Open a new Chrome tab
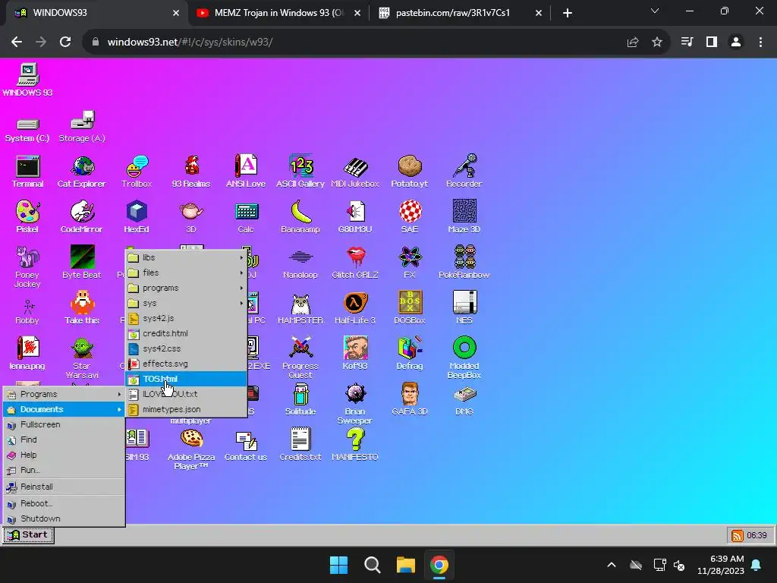 (x=568, y=13)
